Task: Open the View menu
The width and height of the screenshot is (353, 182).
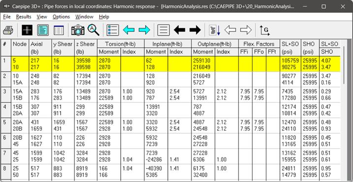Action: pyautogui.click(x=42, y=17)
